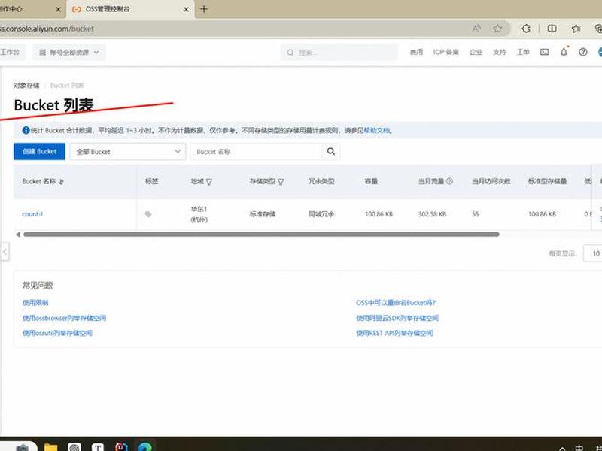Open ICP 备案 menu item
The height and width of the screenshot is (451, 602).
point(445,52)
